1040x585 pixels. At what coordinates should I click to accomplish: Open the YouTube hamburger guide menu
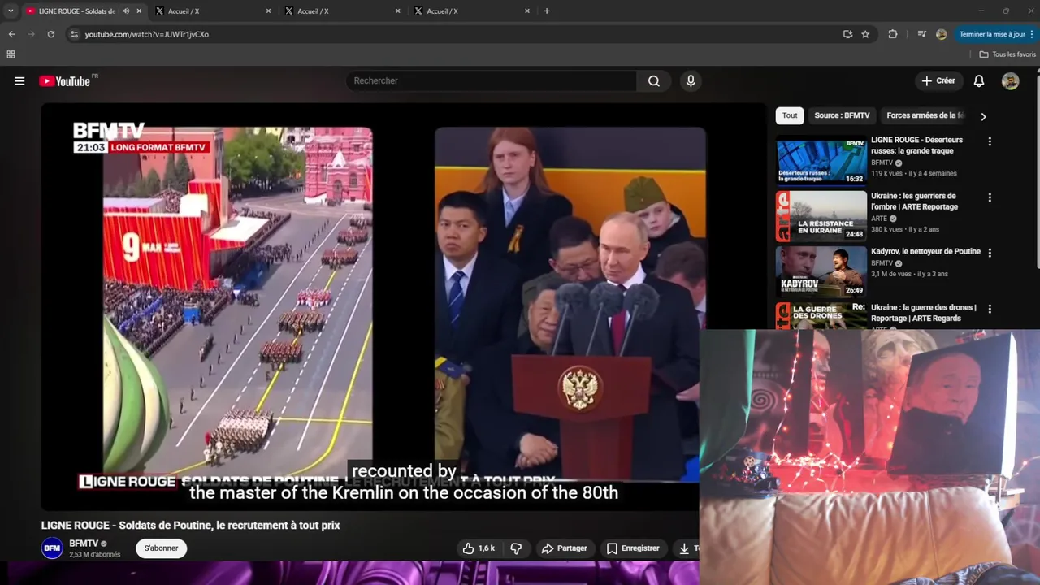(19, 81)
